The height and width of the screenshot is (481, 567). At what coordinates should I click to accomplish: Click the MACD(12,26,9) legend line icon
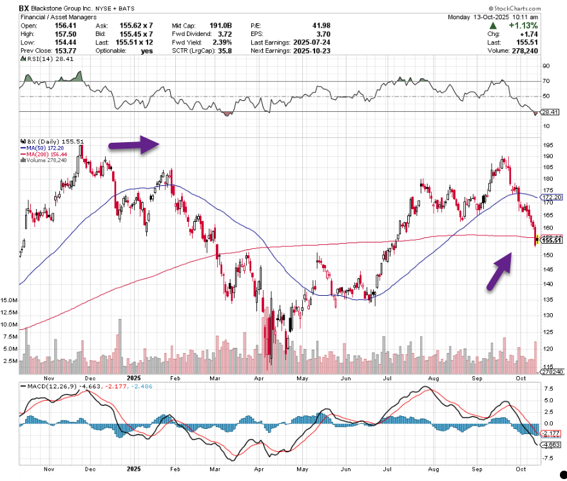[23, 386]
